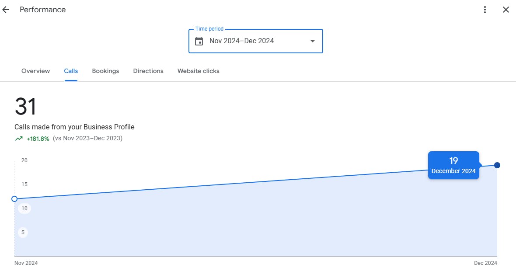The width and height of the screenshot is (516, 278).
Task: Open the three-dot more options menu
Action: pyautogui.click(x=485, y=10)
